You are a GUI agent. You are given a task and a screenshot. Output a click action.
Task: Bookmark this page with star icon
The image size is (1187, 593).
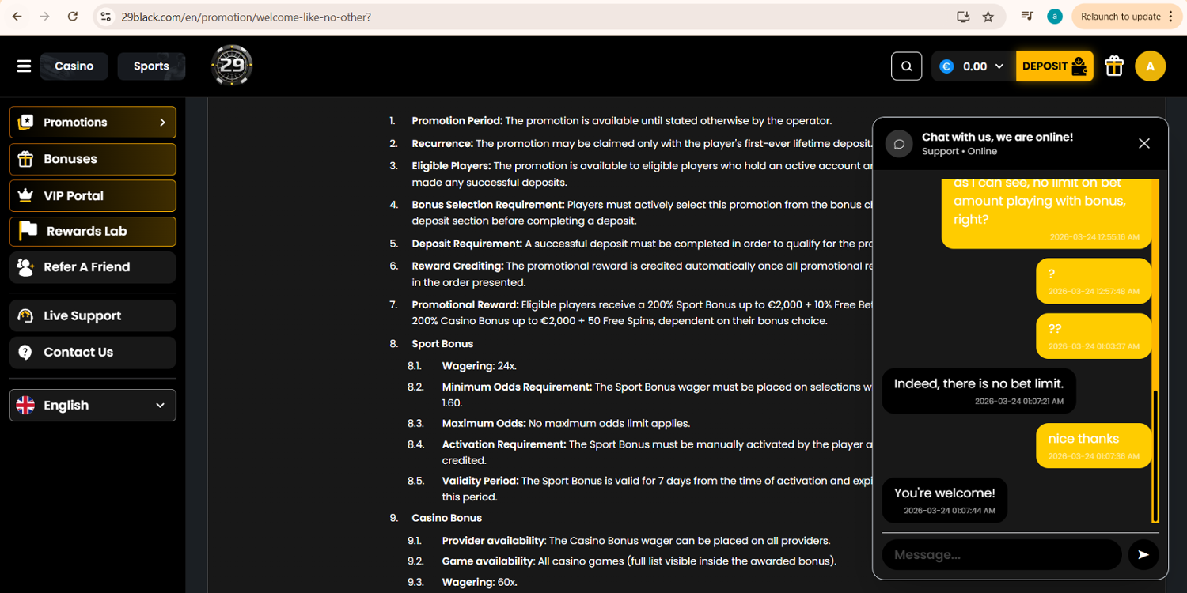point(988,17)
